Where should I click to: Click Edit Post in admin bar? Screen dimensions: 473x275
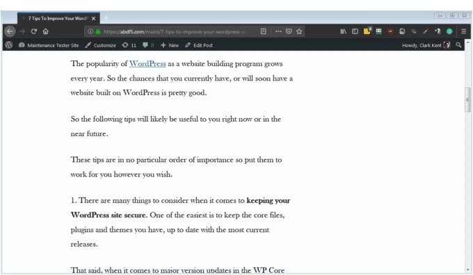pyautogui.click(x=199, y=45)
